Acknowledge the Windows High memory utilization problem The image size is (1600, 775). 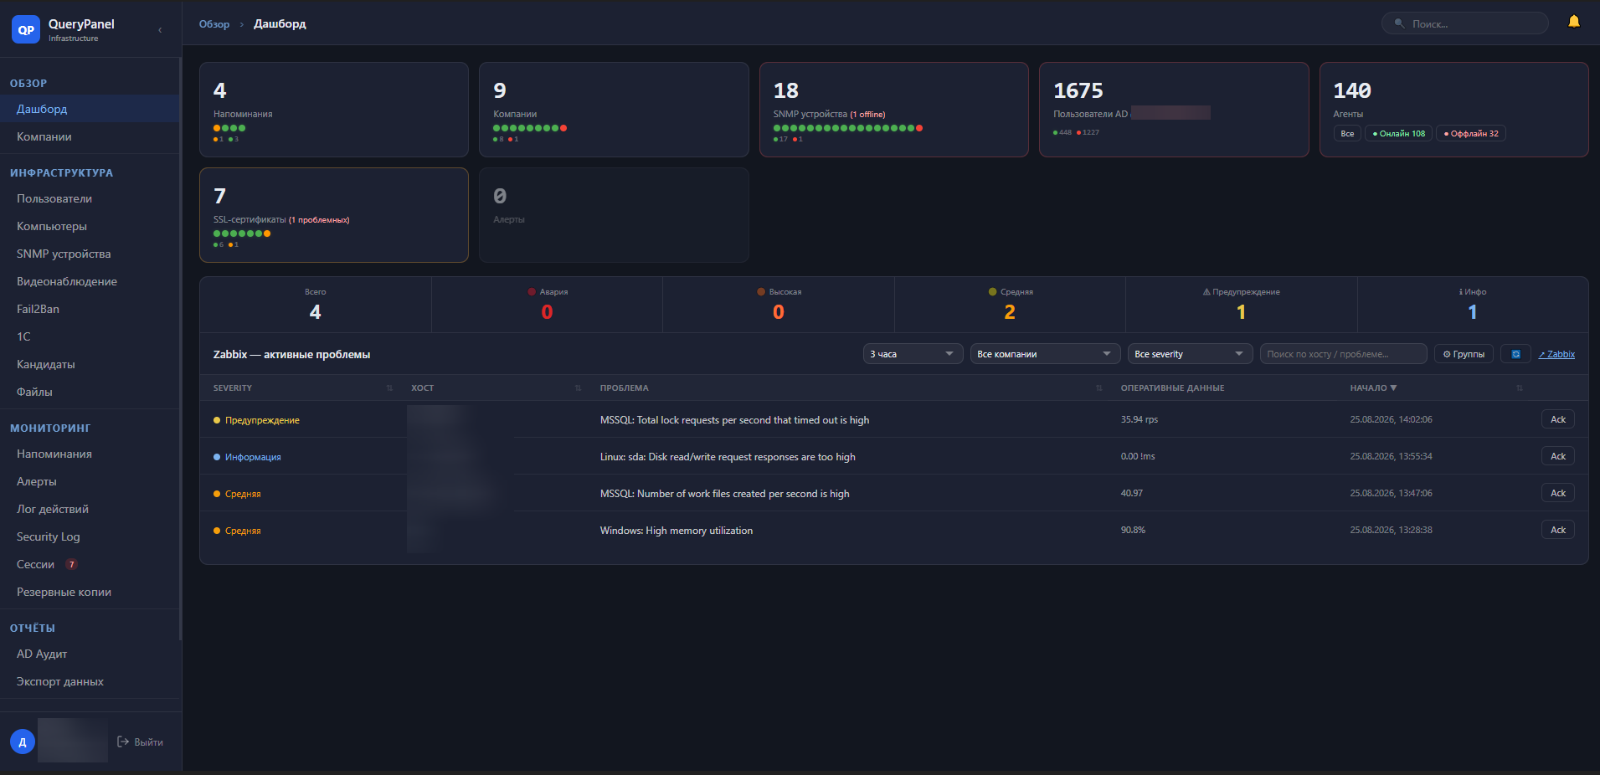pos(1557,530)
